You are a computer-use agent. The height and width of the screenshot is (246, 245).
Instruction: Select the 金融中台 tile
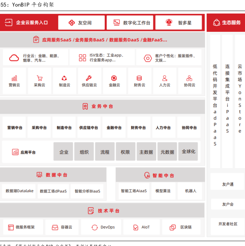(114, 128)
